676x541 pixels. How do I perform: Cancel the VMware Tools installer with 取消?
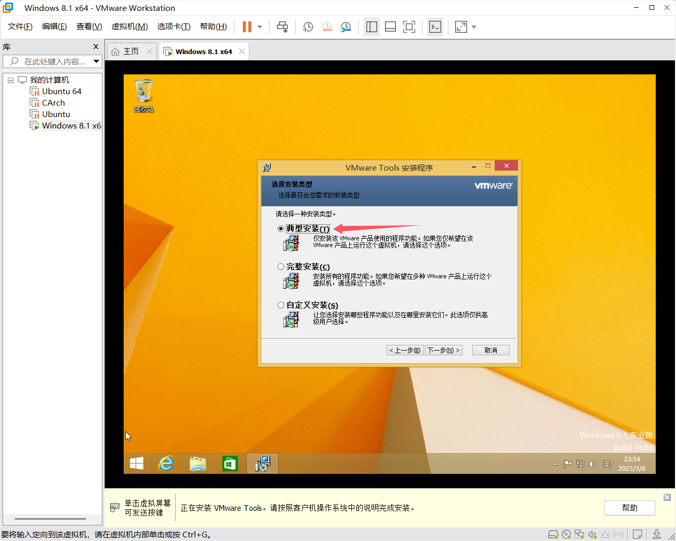pyautogui.click(x=491, y=350)
